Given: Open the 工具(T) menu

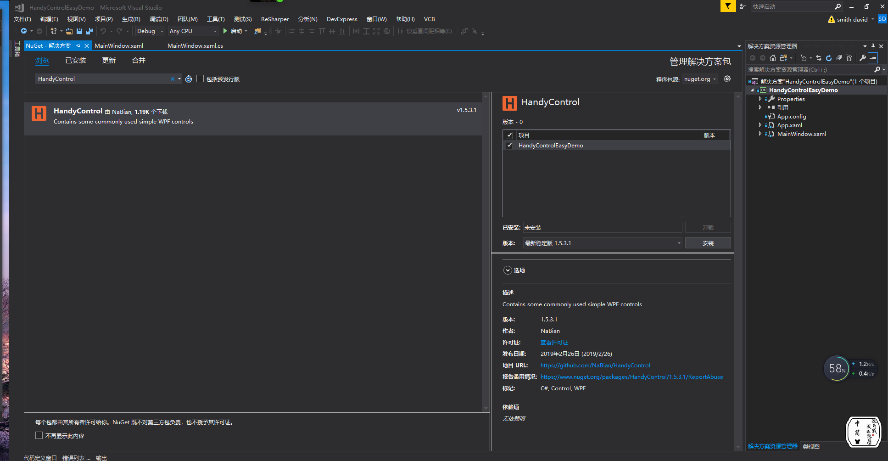Looking at the screenshot, I should pos(216,19).
